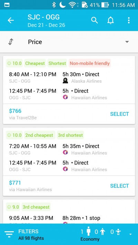Open SJC - OGG trip title
Screen dimensions: 138x245
pyautogui.click(x=44, y=17)
